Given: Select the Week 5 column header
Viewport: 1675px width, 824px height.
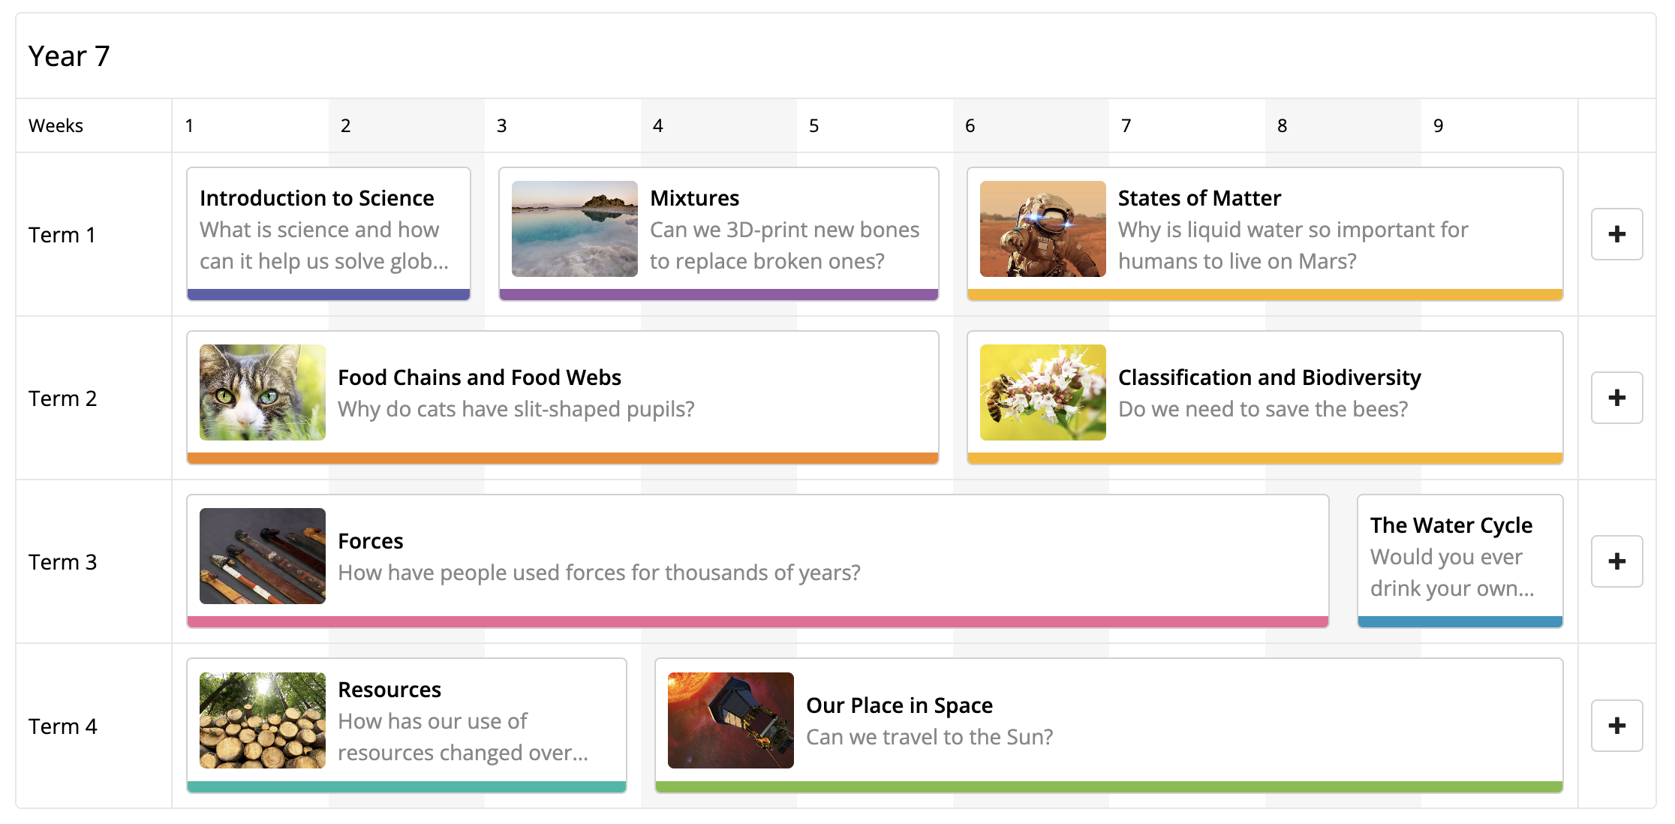Looking at the screenshot, I should [x=813, y=125].
